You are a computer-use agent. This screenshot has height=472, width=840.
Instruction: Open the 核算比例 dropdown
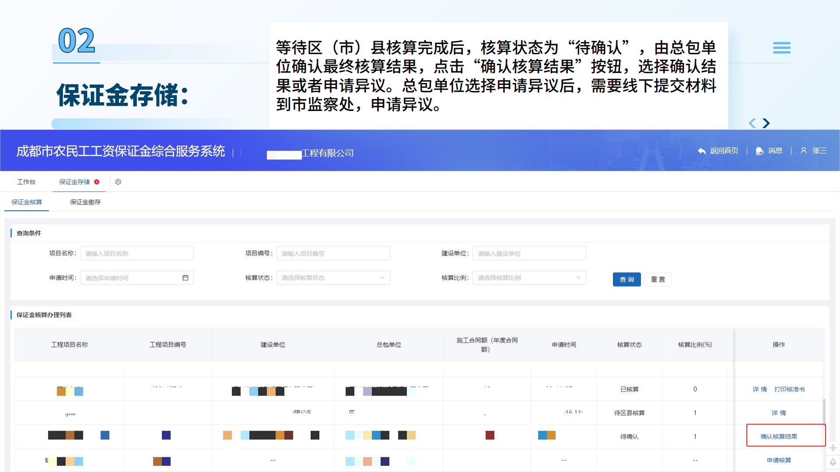529,278
